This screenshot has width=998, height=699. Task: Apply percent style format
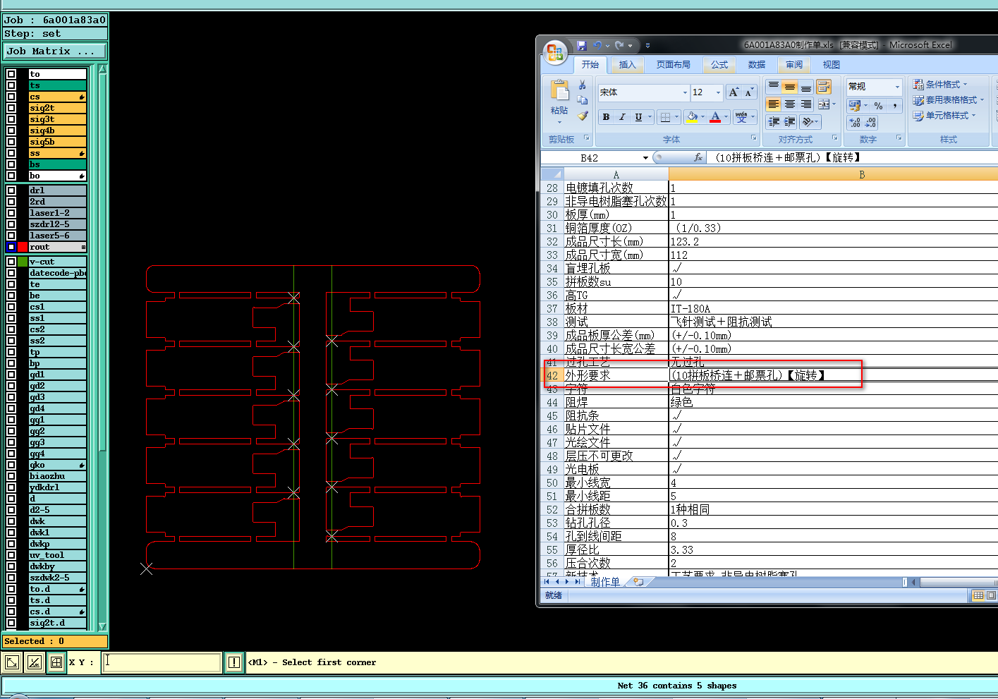coord(879,106)
